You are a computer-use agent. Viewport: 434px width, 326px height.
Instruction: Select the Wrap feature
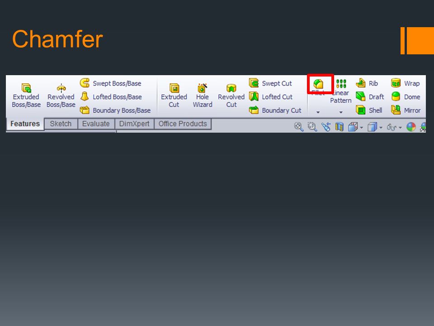click(406, 83)
